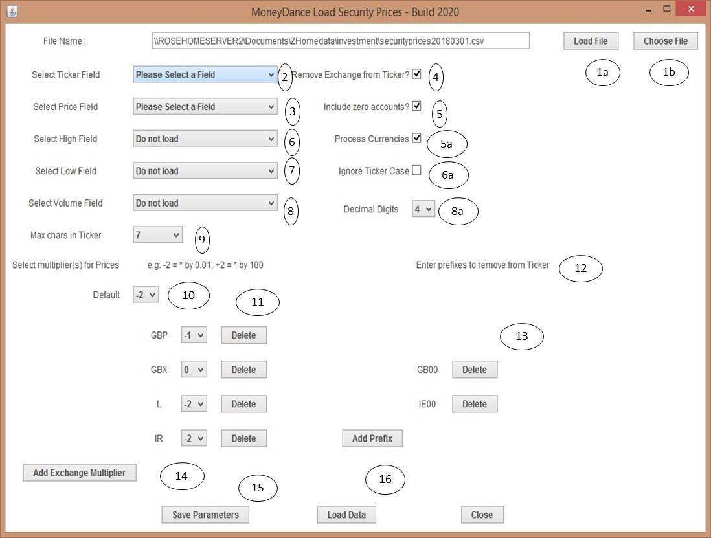The height and width of the screenshot is (538, 711).
Task: Minimize the Load Security Prices window
Action: (x=648, y=10)
